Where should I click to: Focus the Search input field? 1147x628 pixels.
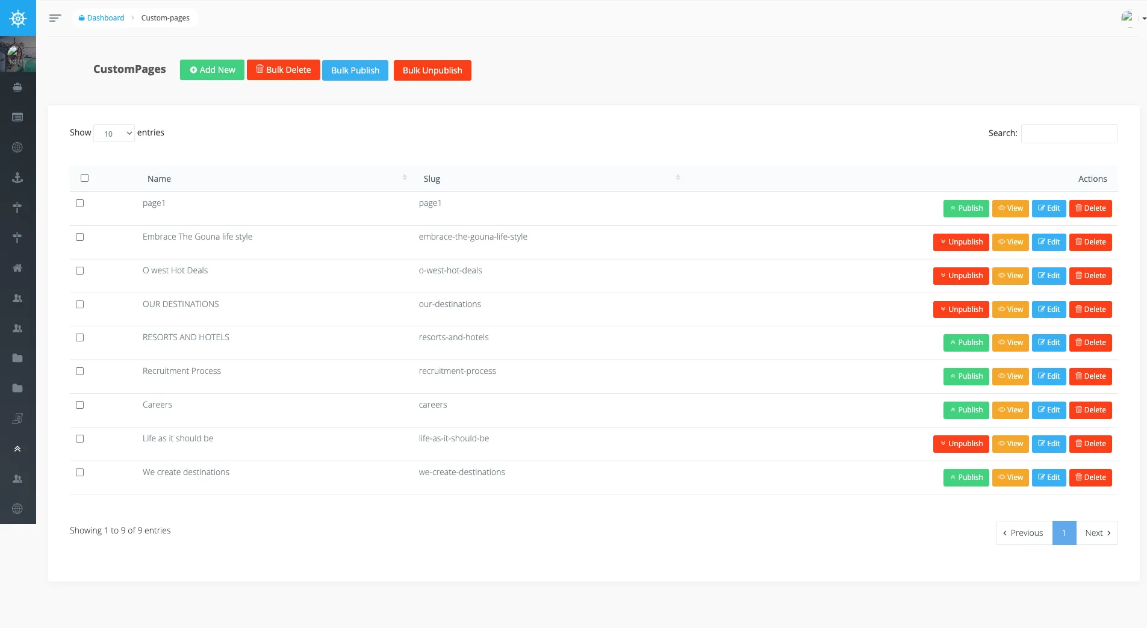1069,133
